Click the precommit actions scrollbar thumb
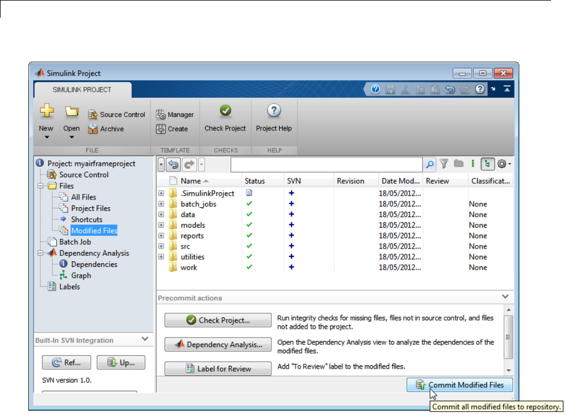 pyautogui.click(x=509, y=337)
